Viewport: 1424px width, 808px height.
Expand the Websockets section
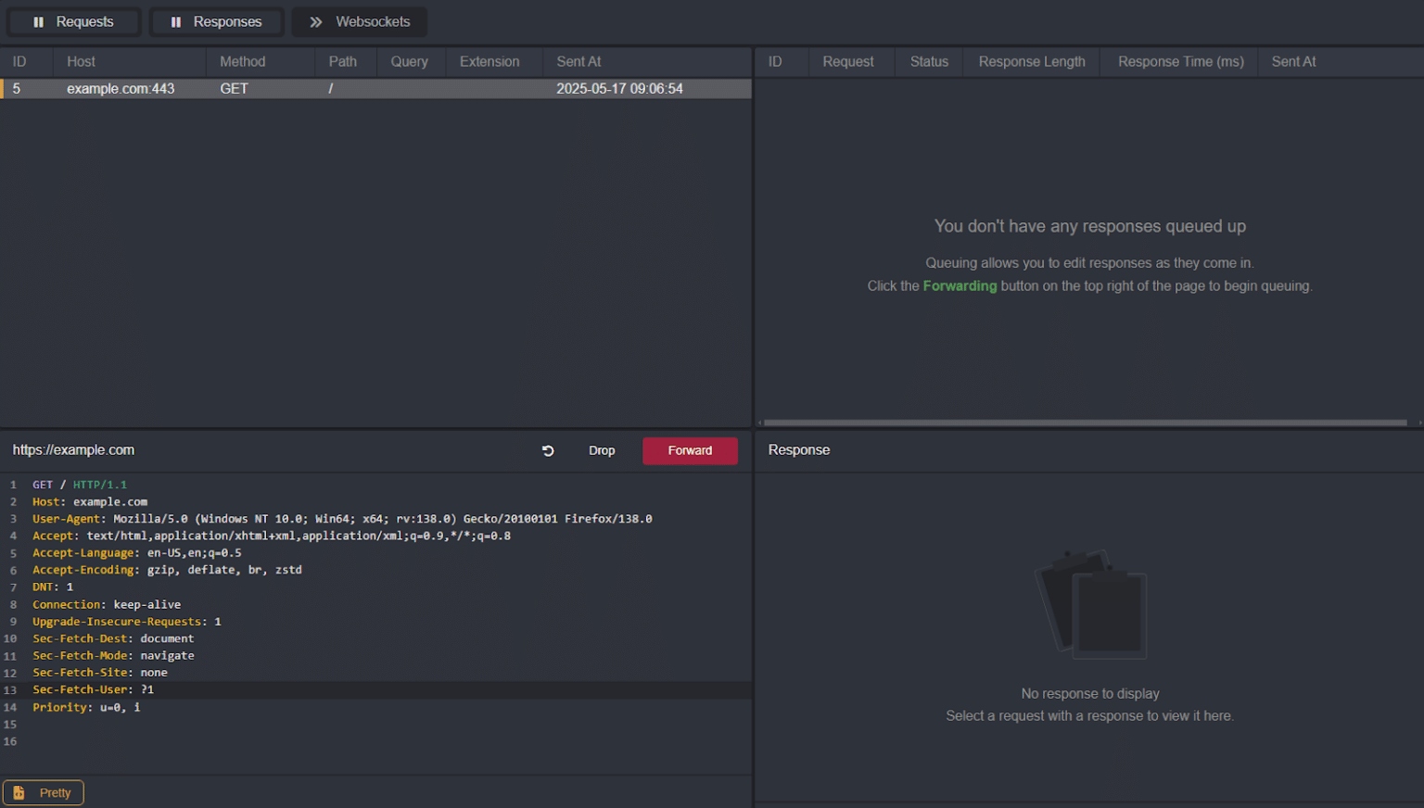coord(360,21)
